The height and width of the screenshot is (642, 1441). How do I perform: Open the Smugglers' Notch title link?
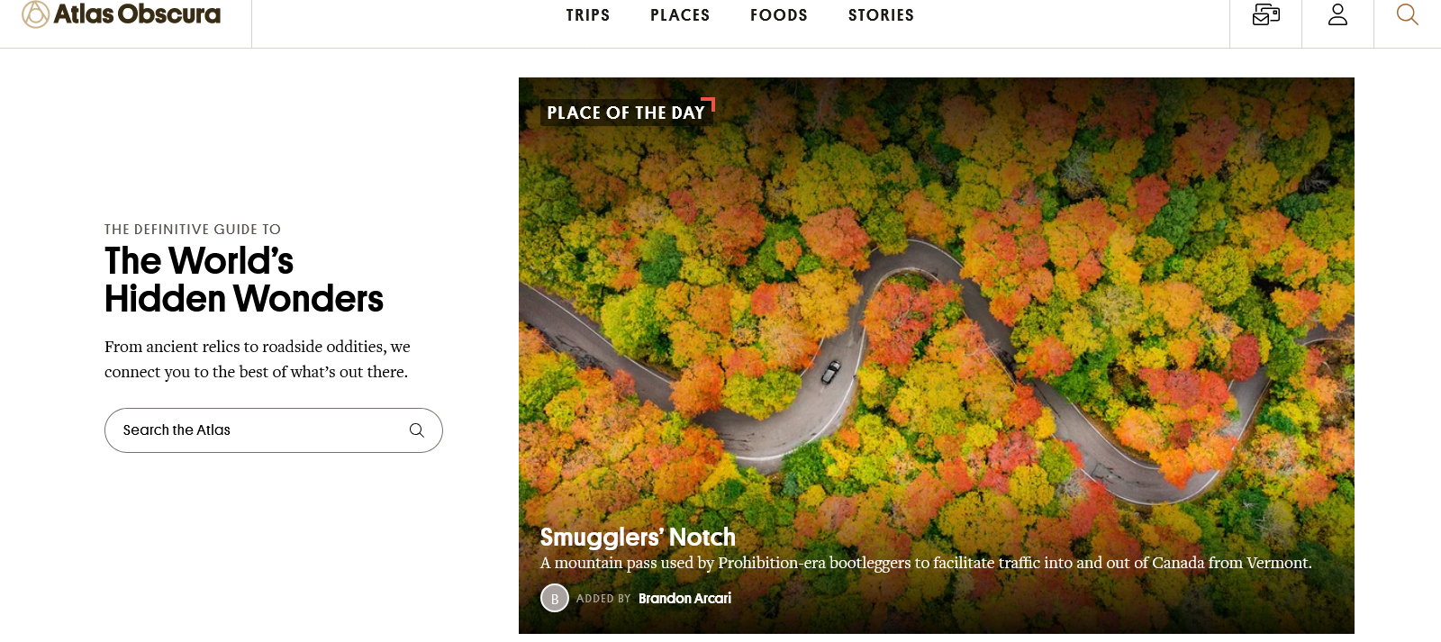click(638, 537)
